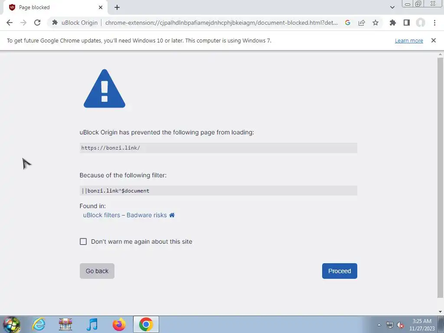Click the muted volume tray icon
The height and width of the screenshot is (333, 444).
[400, 325]
